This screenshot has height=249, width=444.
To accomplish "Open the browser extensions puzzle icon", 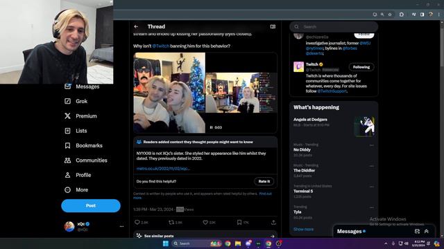I will click(x=402, y=15).
